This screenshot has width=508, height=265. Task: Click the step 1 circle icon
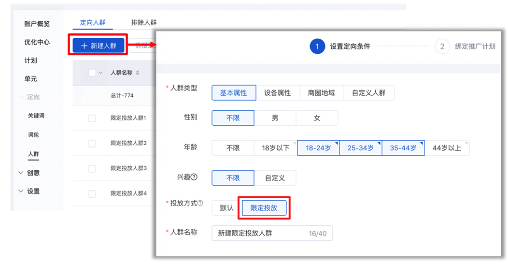(x=317, y=46)
